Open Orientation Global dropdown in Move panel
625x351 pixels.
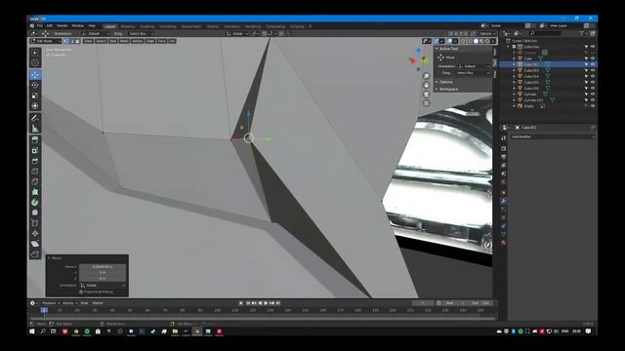103,286
